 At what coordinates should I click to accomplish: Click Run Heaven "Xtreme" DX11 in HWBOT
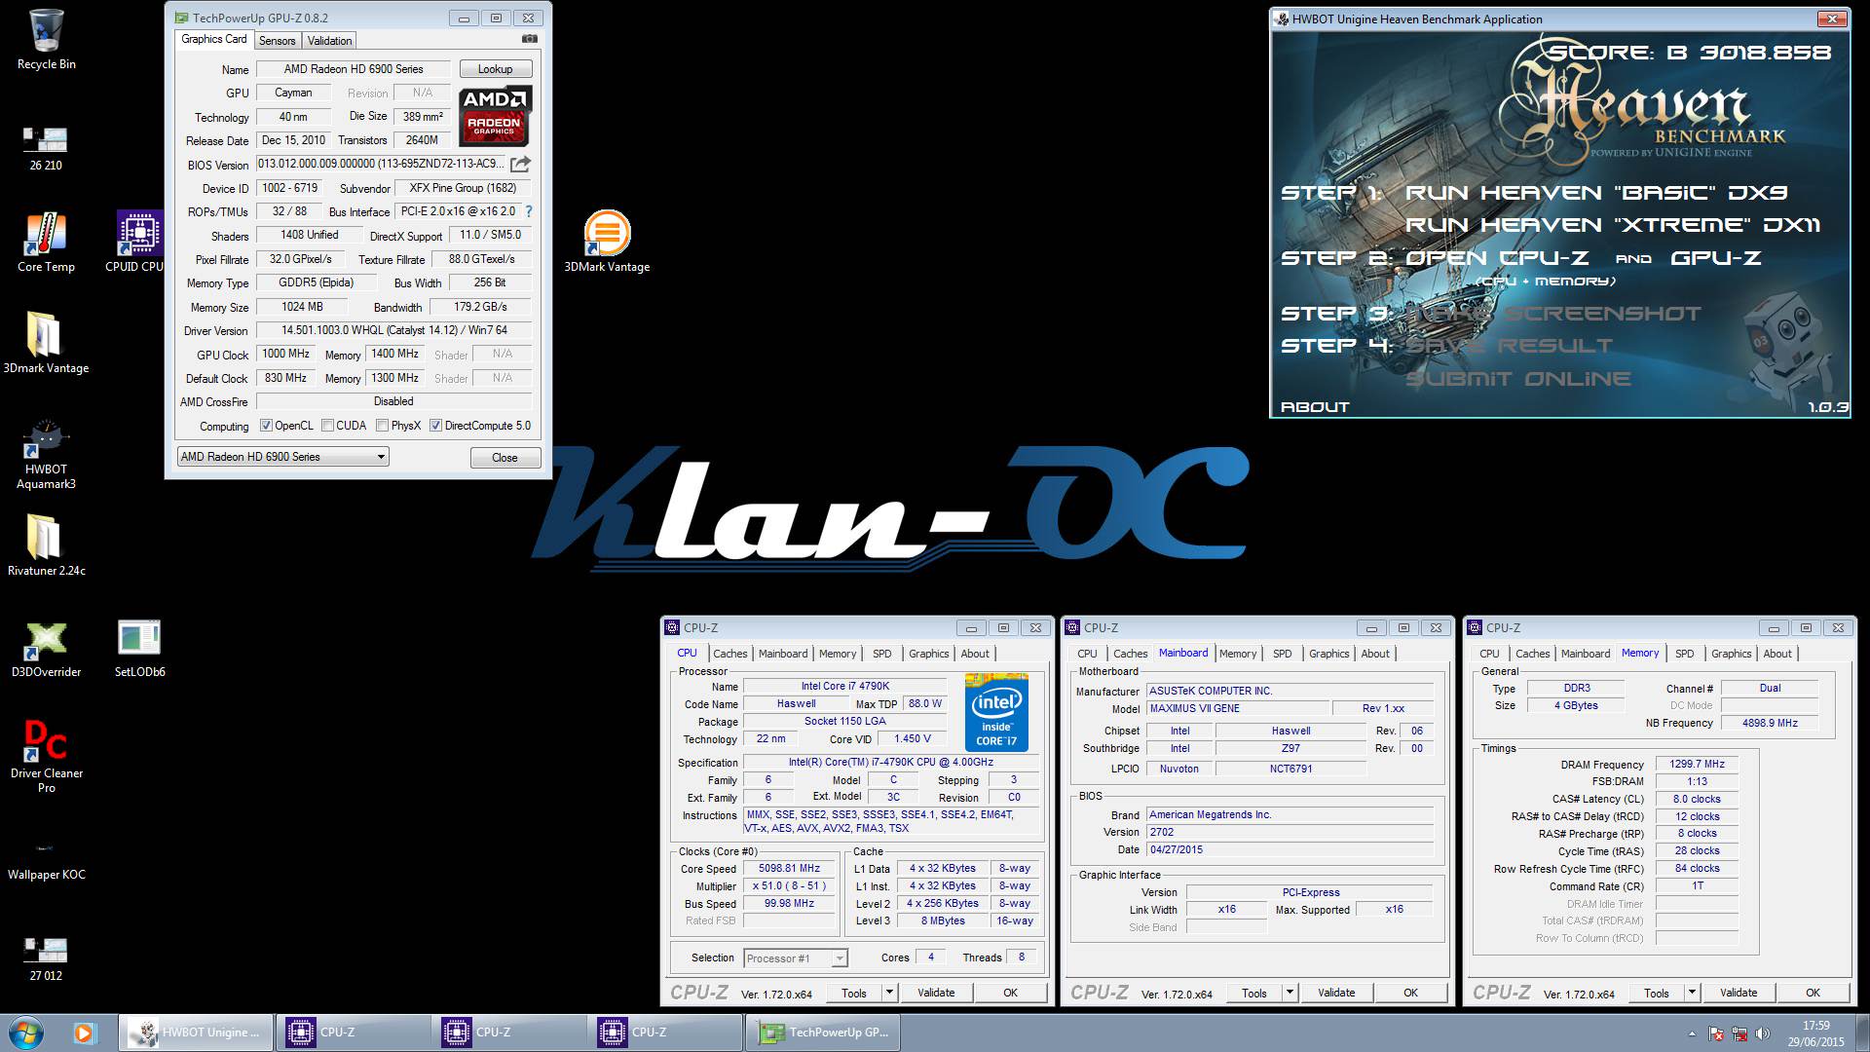[x=1613, y=225]
